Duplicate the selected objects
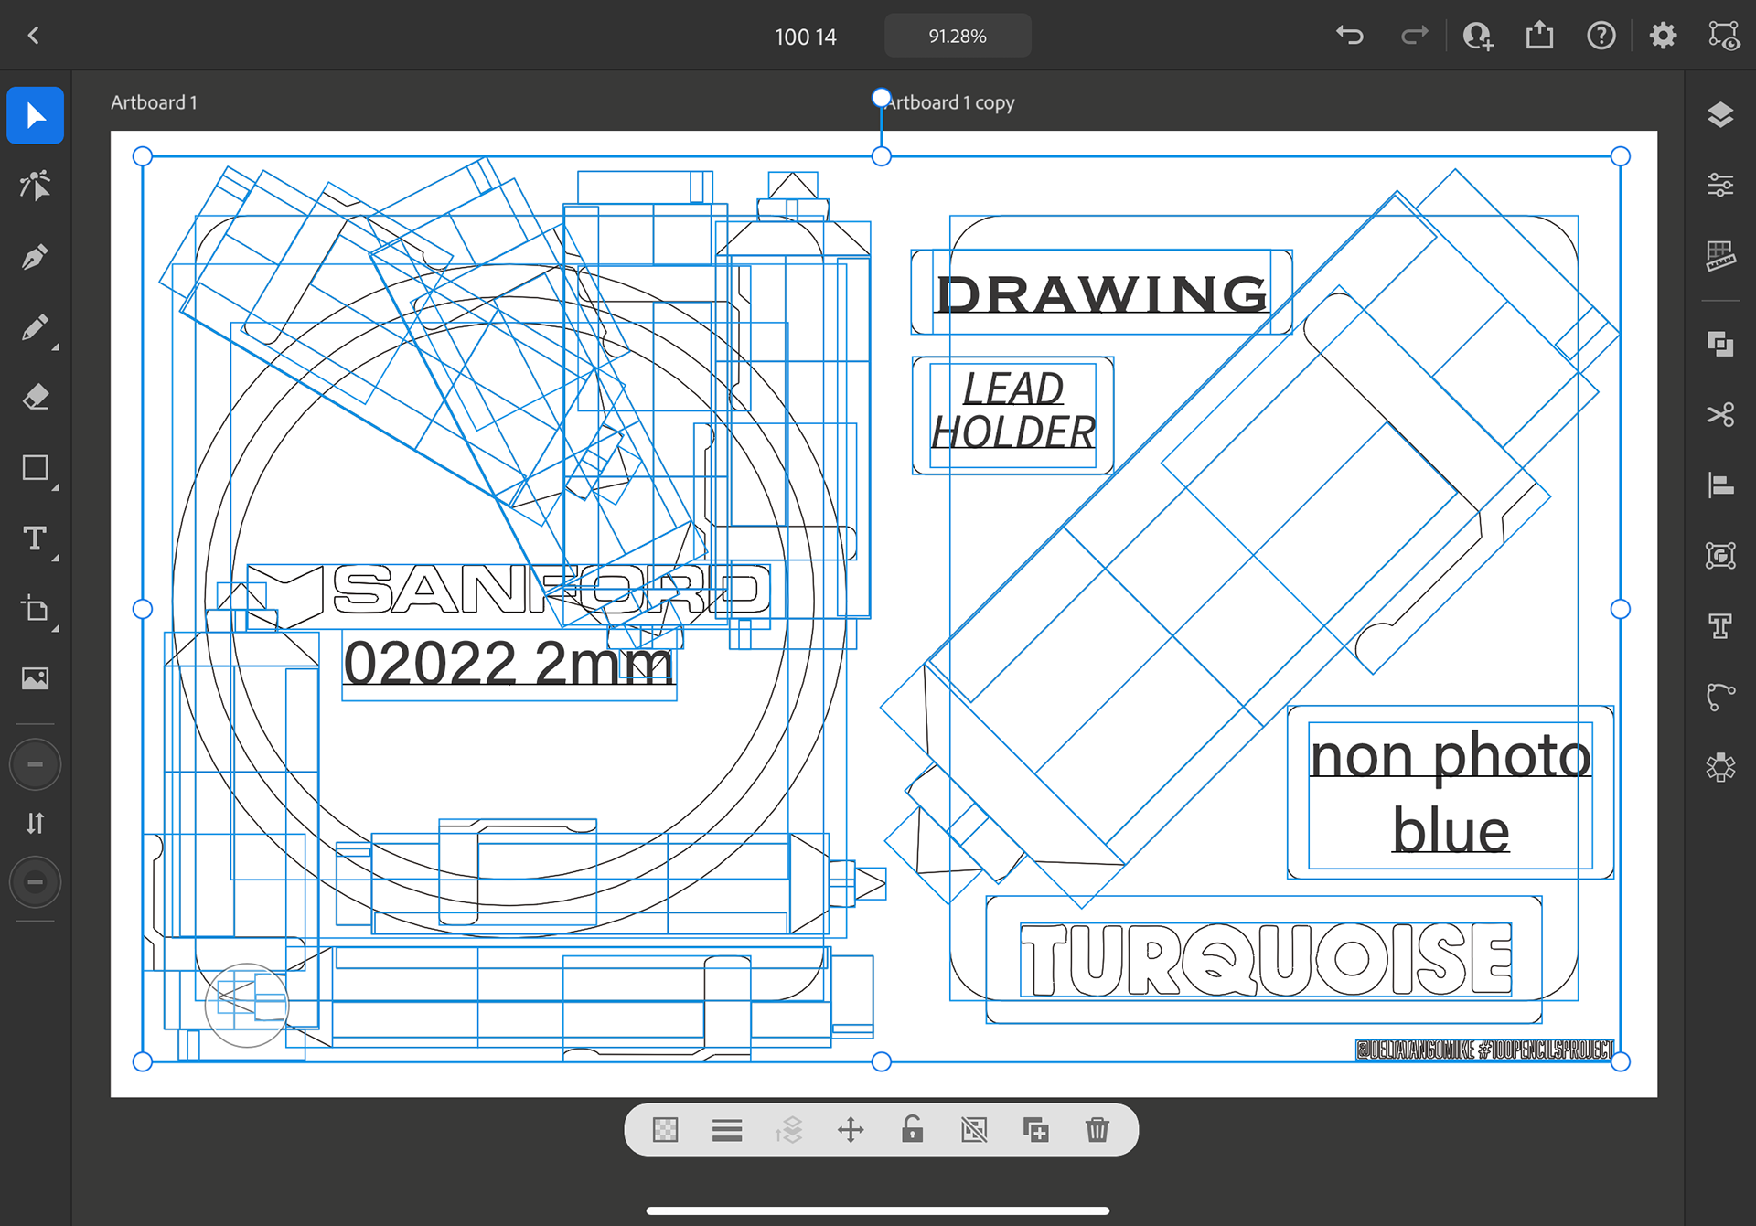The height and width of the screenshot is (1226, 1756). click(x=1035, y=1130)
